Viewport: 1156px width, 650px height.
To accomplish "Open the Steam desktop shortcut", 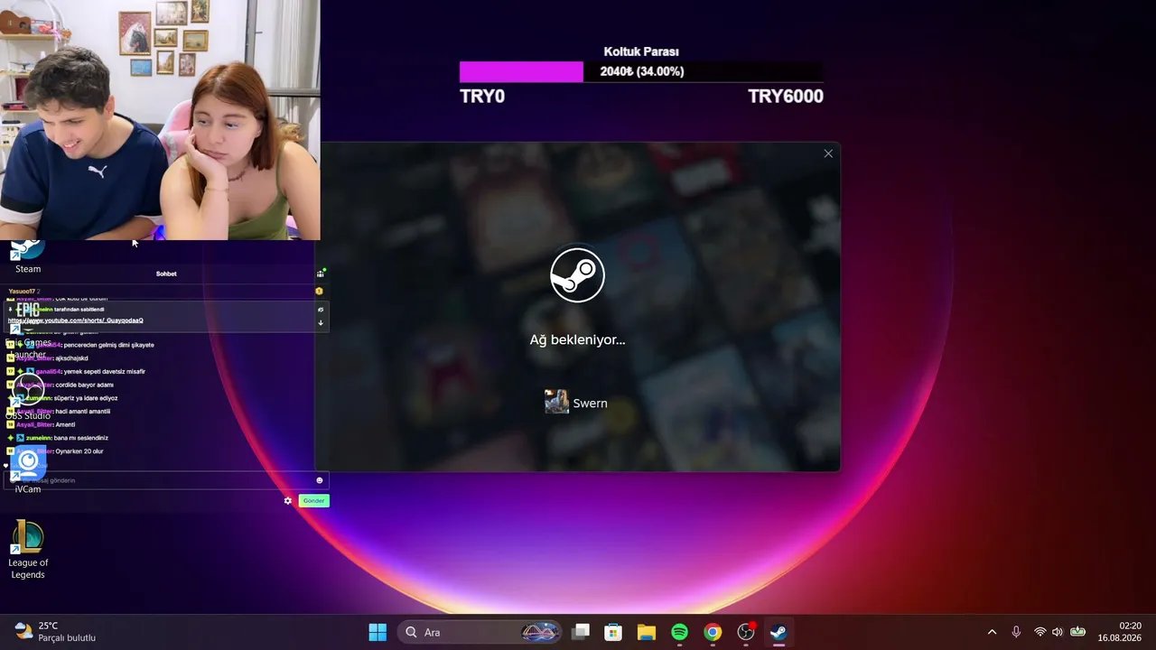I will pos(27,256).
